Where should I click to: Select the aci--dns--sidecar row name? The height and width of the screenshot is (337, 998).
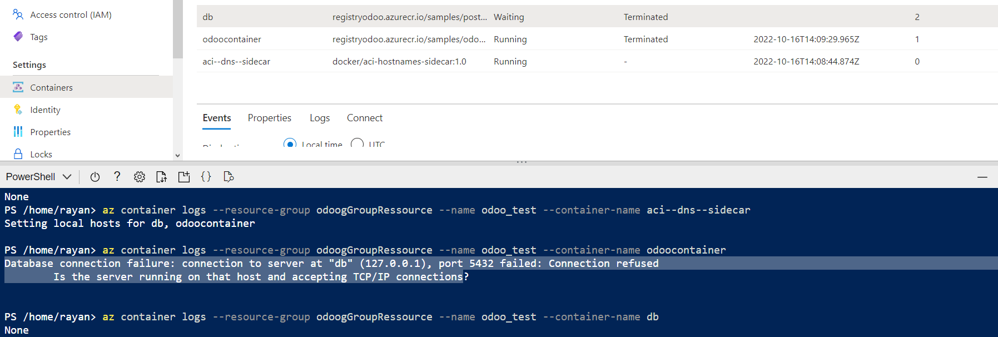click(x=236, y=61)
